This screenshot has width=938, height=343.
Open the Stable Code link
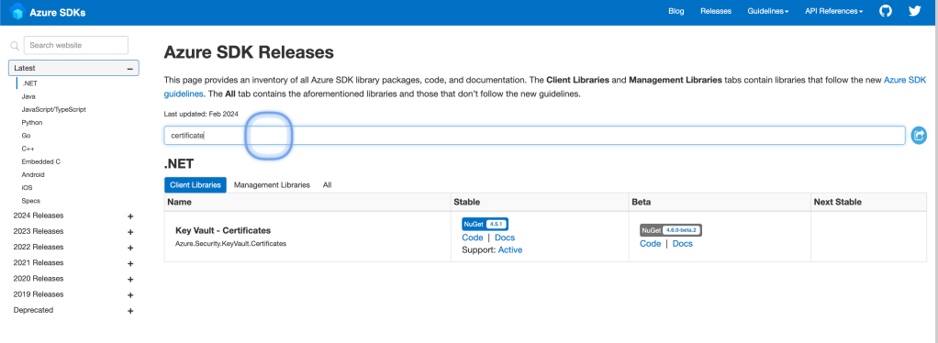472,238
